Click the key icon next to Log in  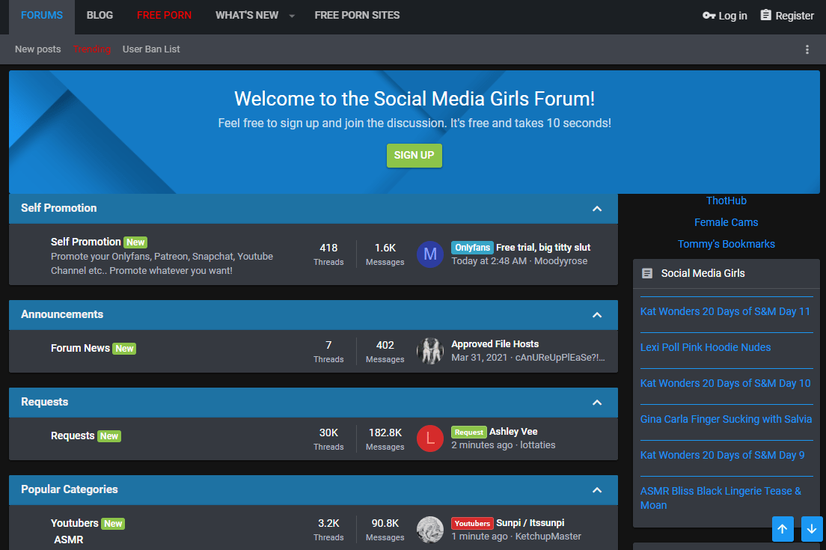pos(709,15)
